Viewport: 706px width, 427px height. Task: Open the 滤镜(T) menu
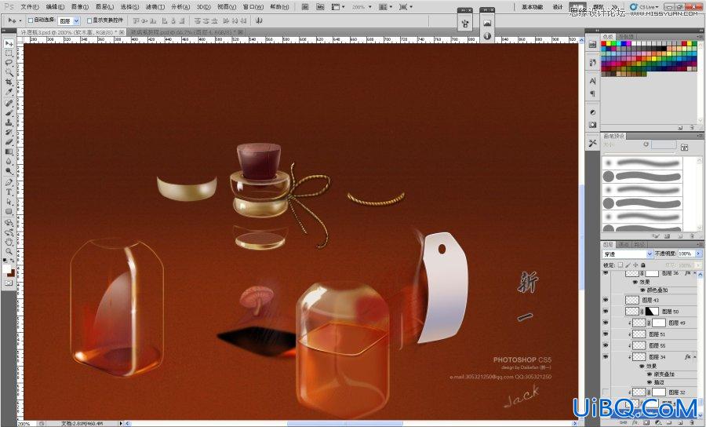click(155, 7)
